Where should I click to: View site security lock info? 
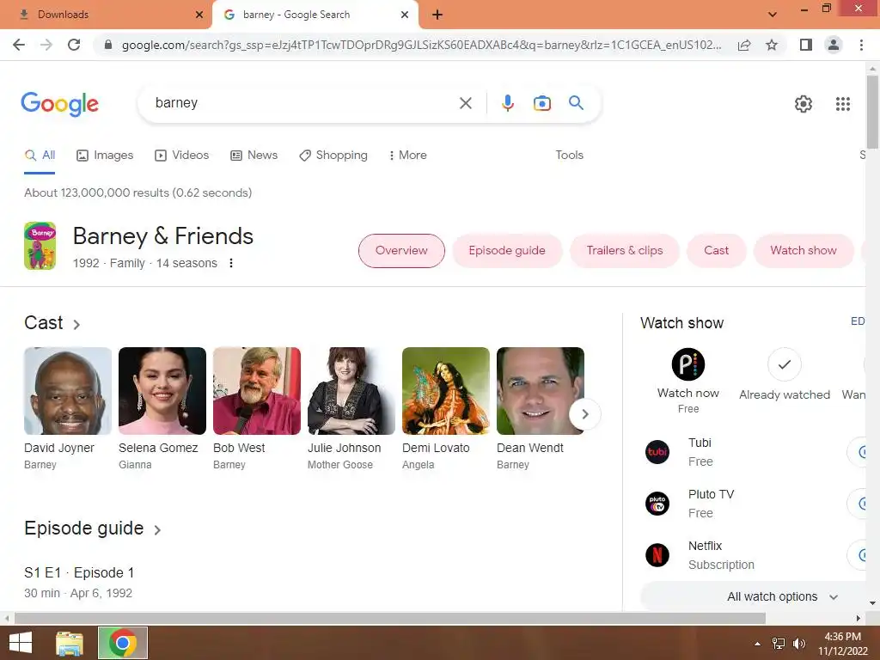click(x=108, y=45)
